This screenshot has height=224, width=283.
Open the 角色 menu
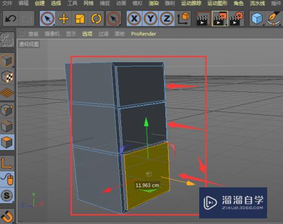(238, 3)
